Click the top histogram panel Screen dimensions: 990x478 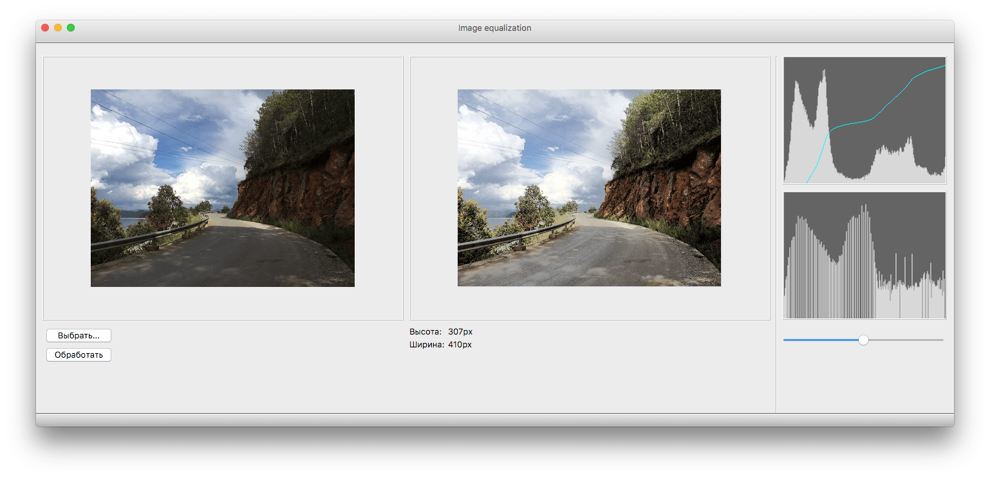pos(864,120)
